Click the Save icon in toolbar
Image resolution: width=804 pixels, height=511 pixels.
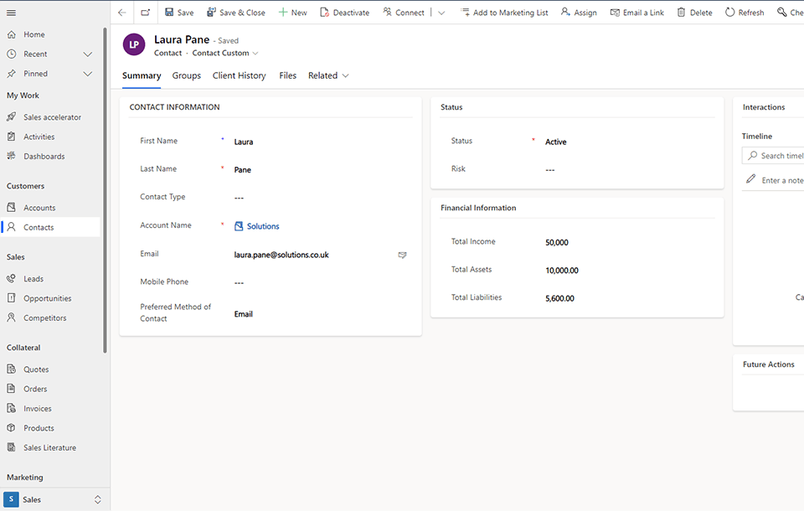click(x=170, y=13)
